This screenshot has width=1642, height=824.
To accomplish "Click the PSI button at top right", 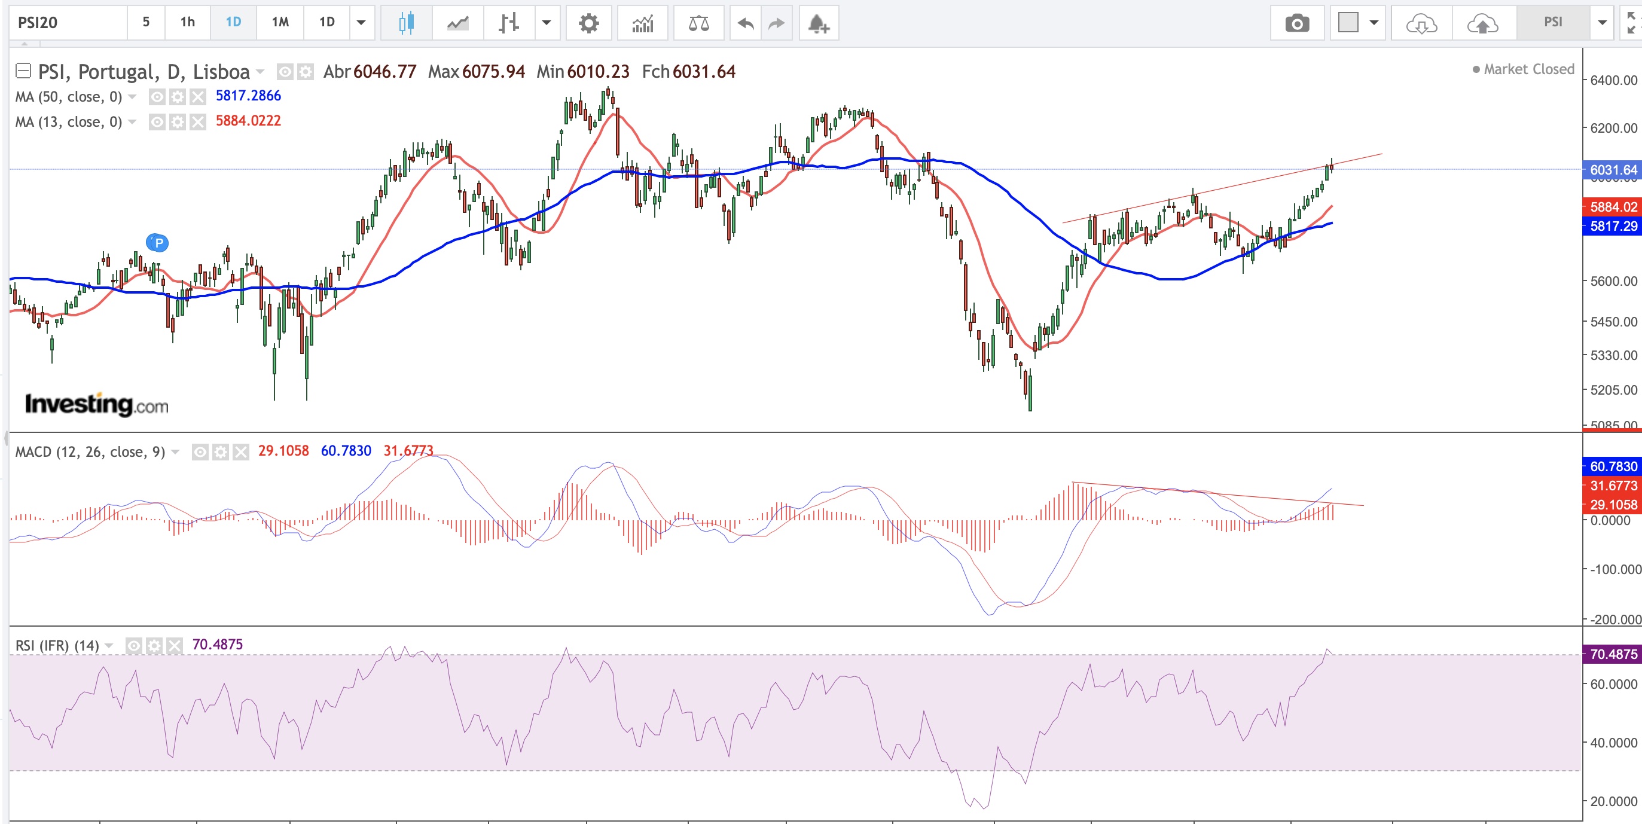I will (x=1553, y=22).
